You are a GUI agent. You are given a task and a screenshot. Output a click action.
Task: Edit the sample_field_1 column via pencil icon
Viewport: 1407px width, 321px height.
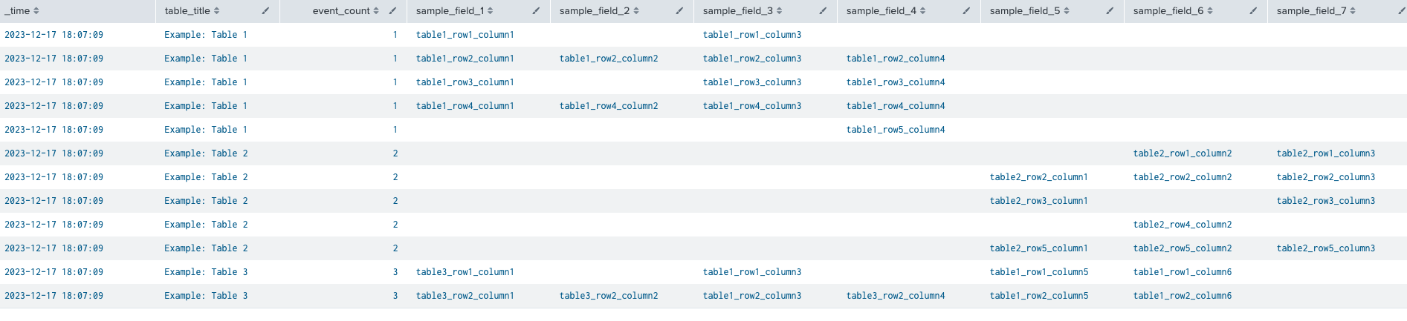click(536, 11)
